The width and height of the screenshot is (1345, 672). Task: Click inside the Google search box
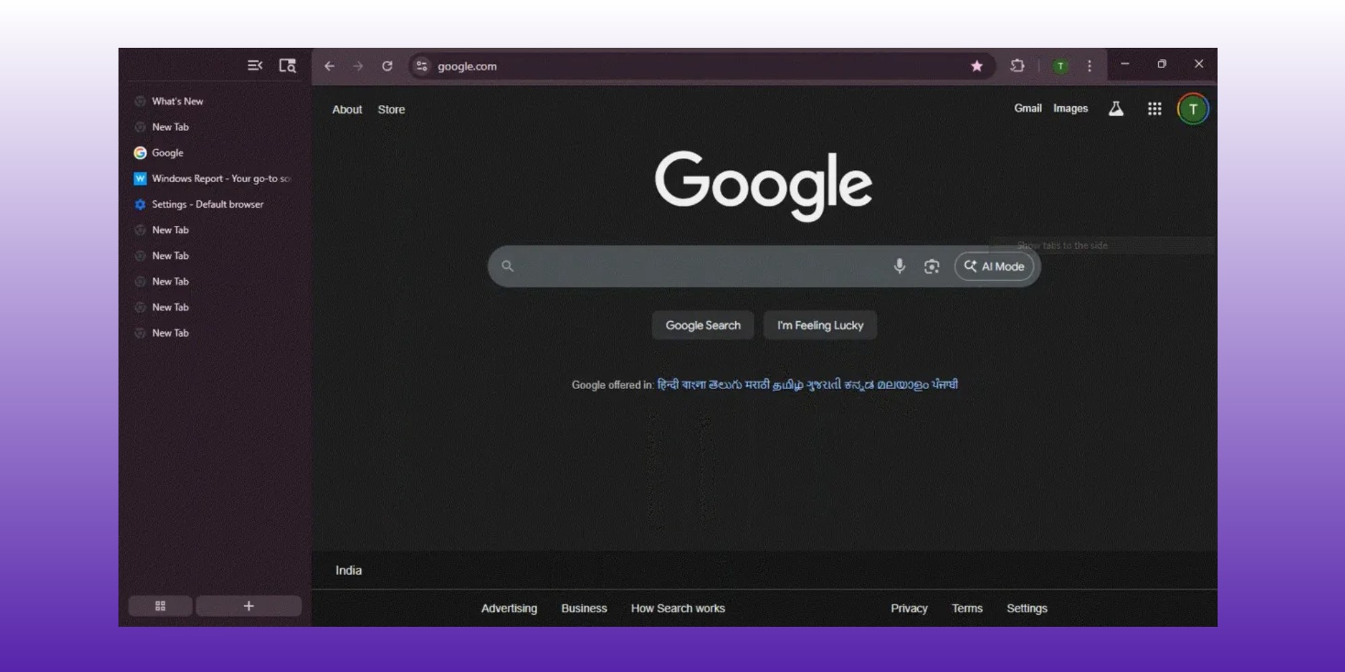click(x=699, y=267)
